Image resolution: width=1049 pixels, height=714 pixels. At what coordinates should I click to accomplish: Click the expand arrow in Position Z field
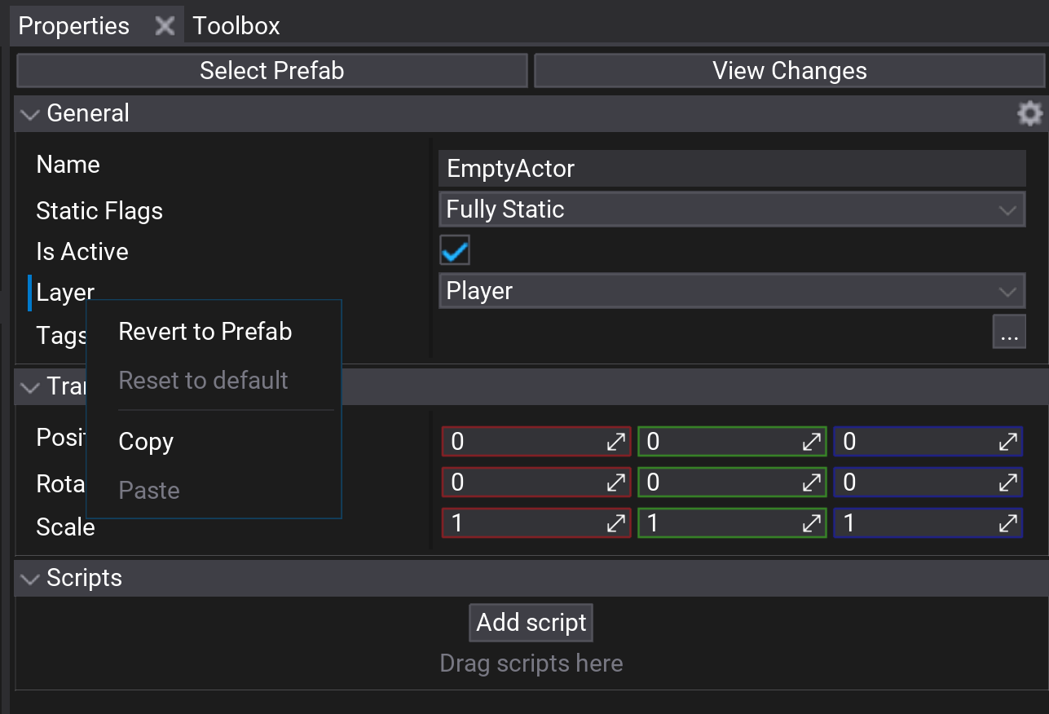[1009, 441]
